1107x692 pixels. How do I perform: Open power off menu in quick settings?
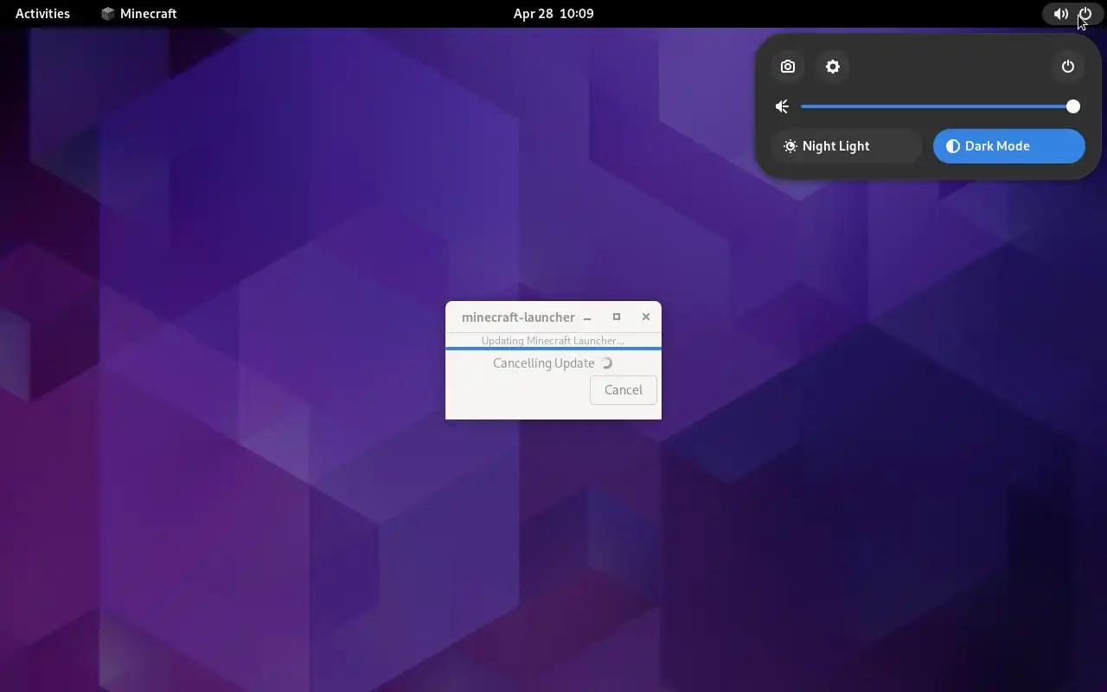pyautogui.click(x=1068, y=67)
